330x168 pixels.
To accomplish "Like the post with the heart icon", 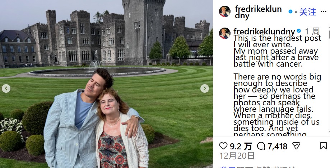I will coord(223,146).
